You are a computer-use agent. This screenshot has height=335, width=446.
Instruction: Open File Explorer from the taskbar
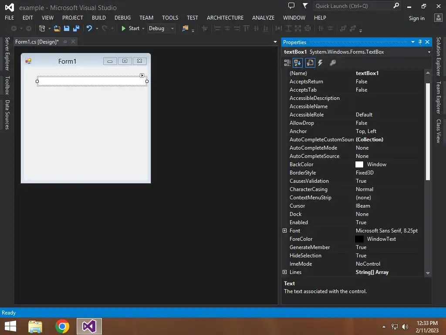coord(35,326)
